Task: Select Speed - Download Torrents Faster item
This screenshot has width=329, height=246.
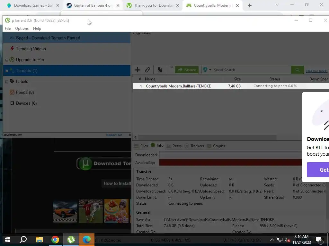Action: click(67, 38)
